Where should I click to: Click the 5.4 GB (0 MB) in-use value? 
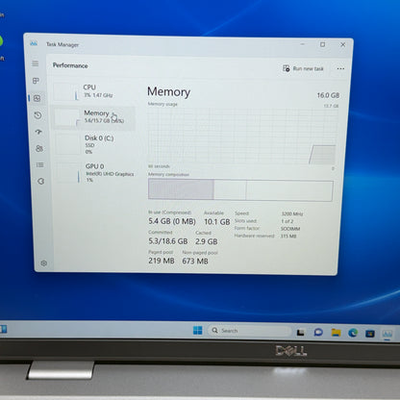[x=172, y=221]
